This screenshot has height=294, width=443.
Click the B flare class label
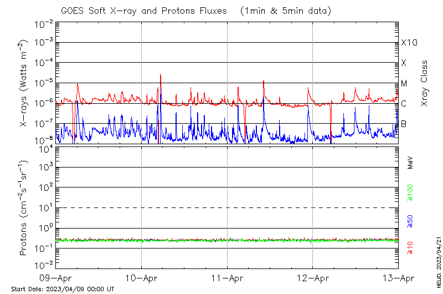pyautogui.click(x=404, y=124)
